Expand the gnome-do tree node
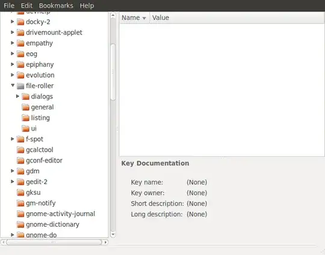 (x=12, y=235)
